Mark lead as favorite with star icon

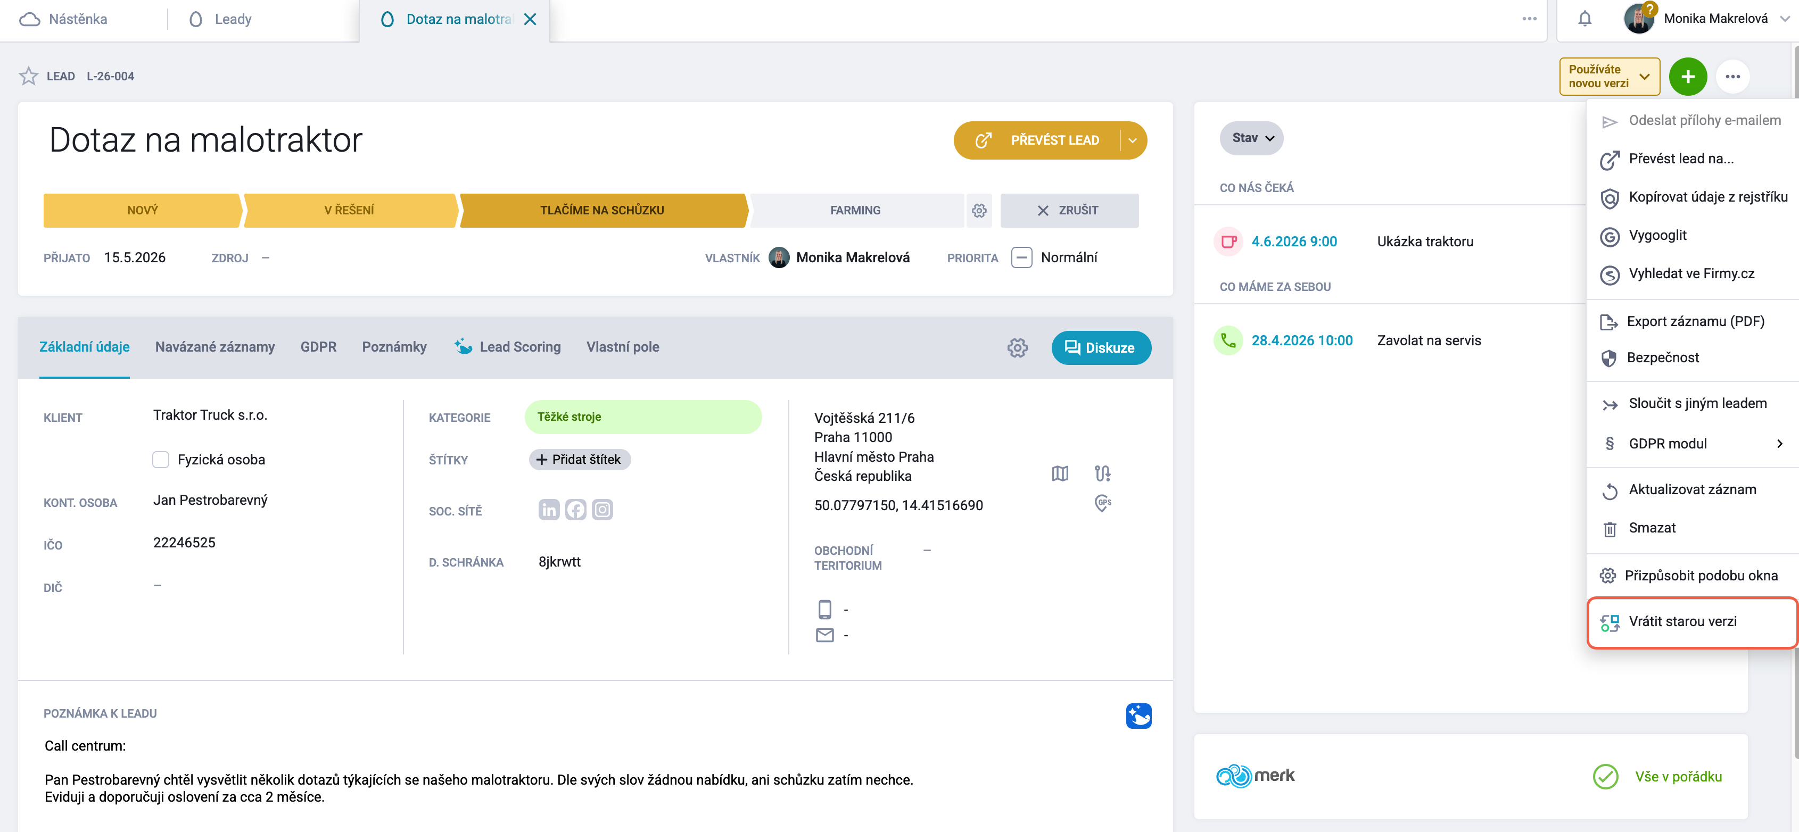[x=29, y=76]
